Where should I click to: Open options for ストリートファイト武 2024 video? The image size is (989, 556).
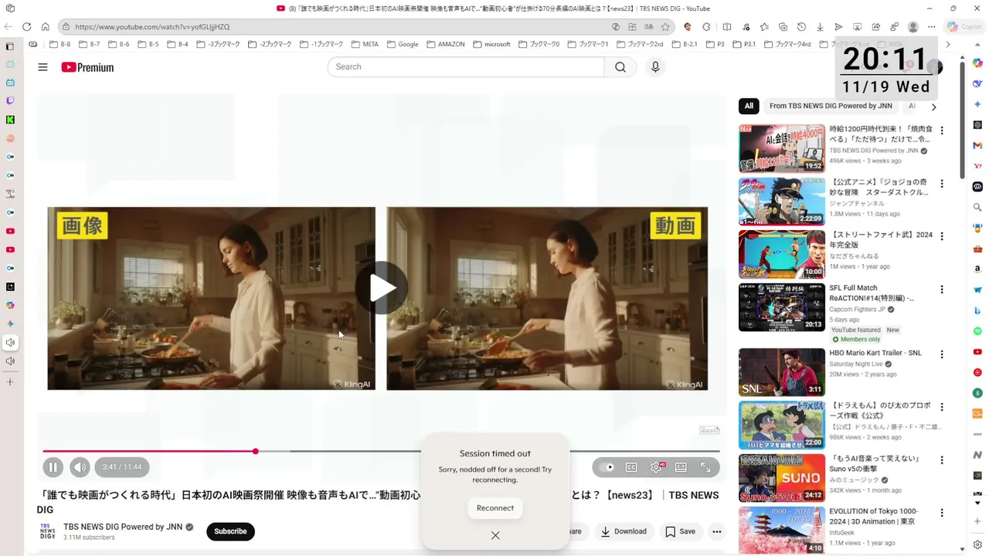tap(942, 236)
